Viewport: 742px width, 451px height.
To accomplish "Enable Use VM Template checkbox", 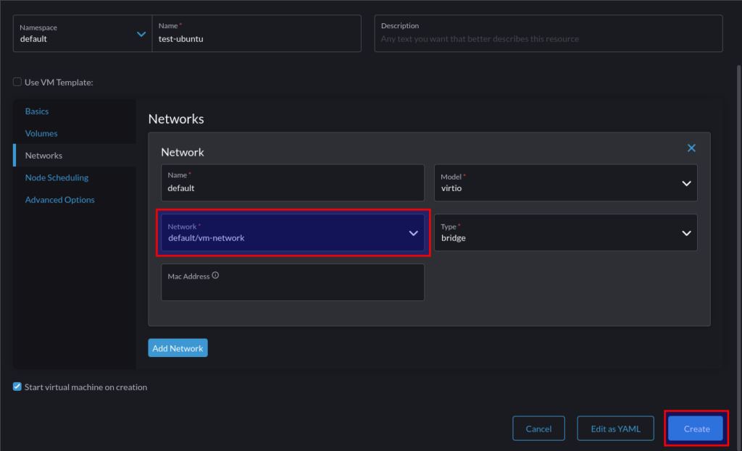I will point(17,82).
